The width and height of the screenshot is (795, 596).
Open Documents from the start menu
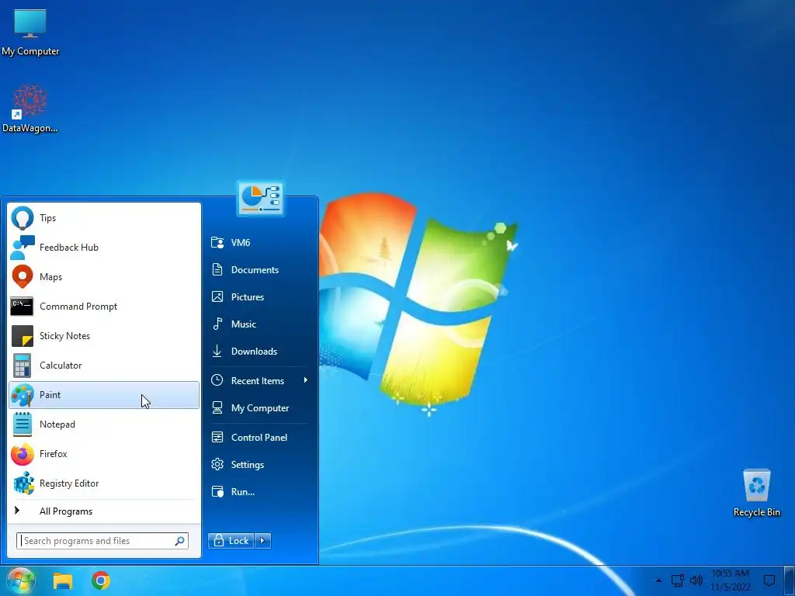point(261,269)
